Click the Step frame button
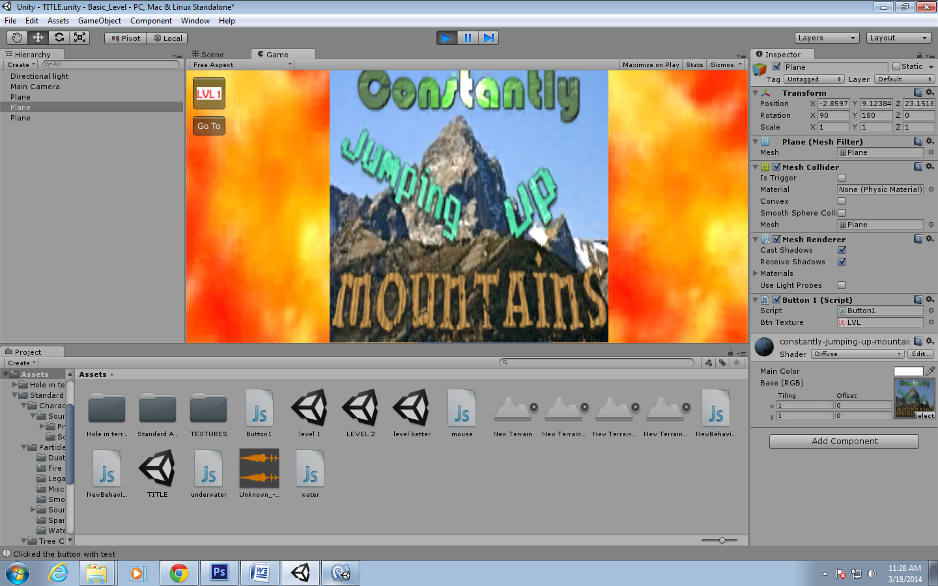This screenshot has width=938, height=586. point(489,38)
